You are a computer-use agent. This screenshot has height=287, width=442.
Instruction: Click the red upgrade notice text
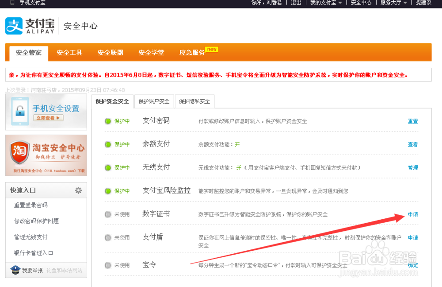tap(208, 75)
